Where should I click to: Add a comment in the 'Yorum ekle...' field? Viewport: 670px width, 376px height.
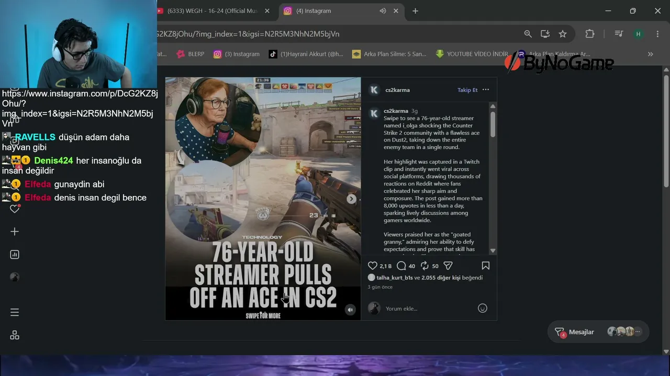point(429,309)
